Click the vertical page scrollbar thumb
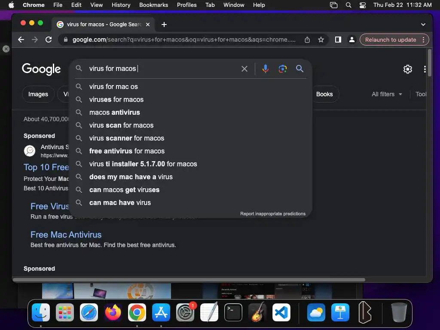 coord(429,63)
